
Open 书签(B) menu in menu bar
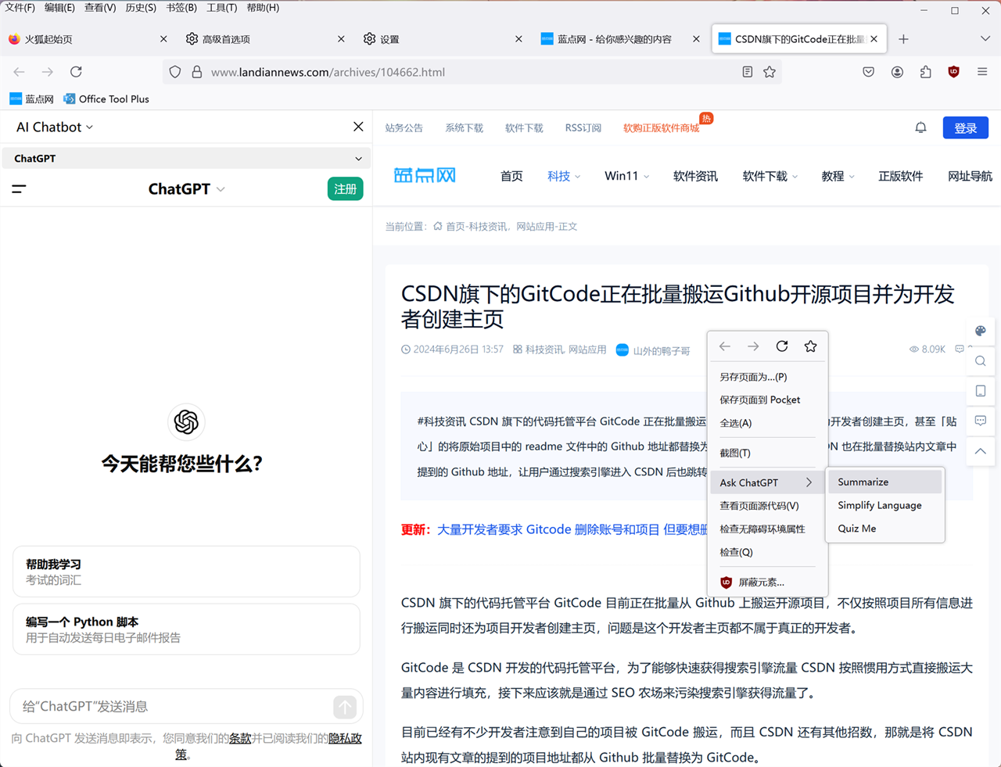[x=181, y=8]
